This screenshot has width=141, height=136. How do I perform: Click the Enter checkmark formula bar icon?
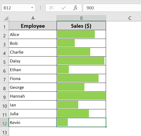(64, 8)
